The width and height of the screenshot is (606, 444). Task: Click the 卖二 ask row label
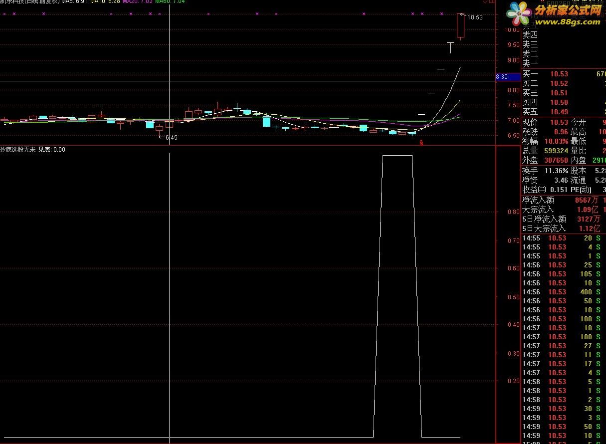tap(530, 54)
